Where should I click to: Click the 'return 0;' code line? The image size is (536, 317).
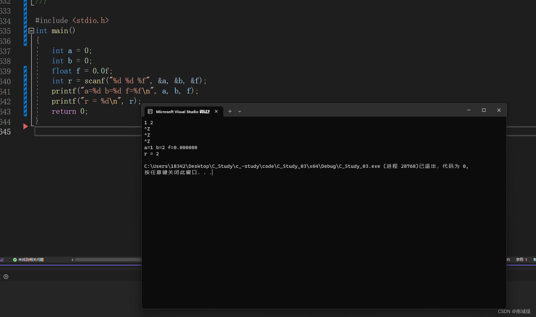(x=70, y=111)
